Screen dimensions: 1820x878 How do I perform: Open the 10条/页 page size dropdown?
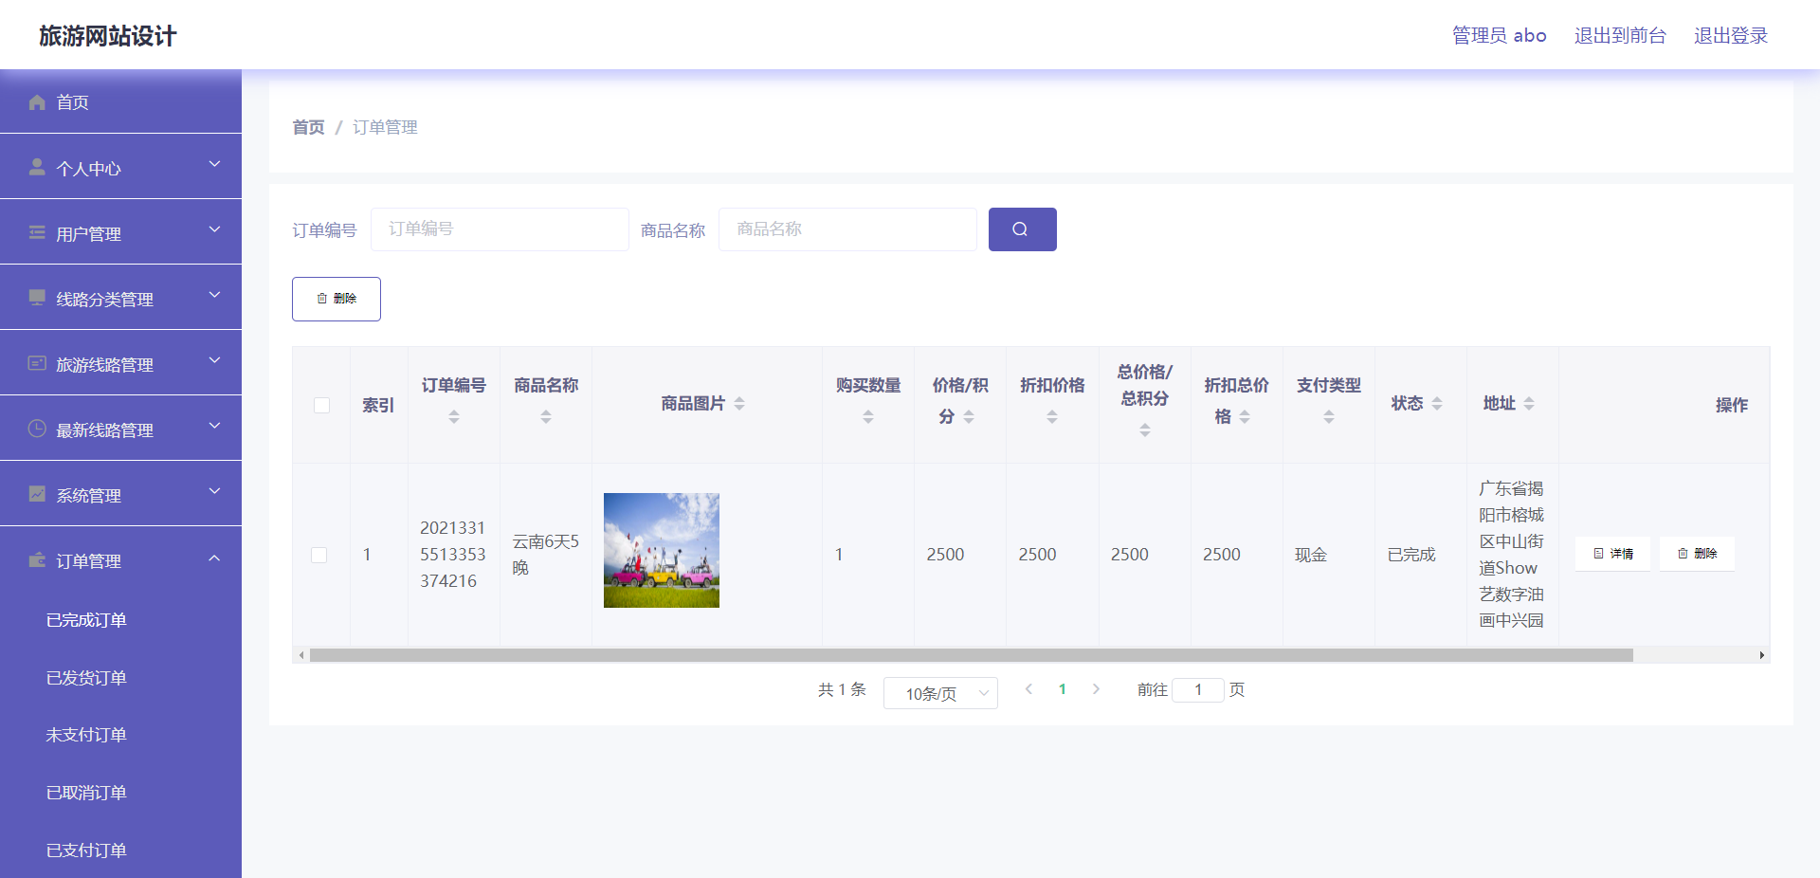[939, 693]
